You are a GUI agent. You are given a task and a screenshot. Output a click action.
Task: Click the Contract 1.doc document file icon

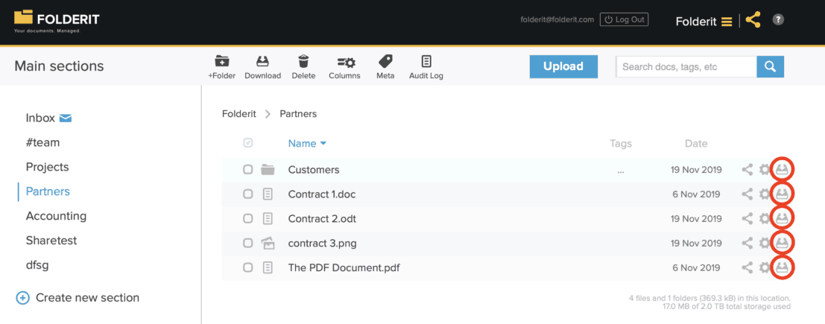(x=268, y=194)
